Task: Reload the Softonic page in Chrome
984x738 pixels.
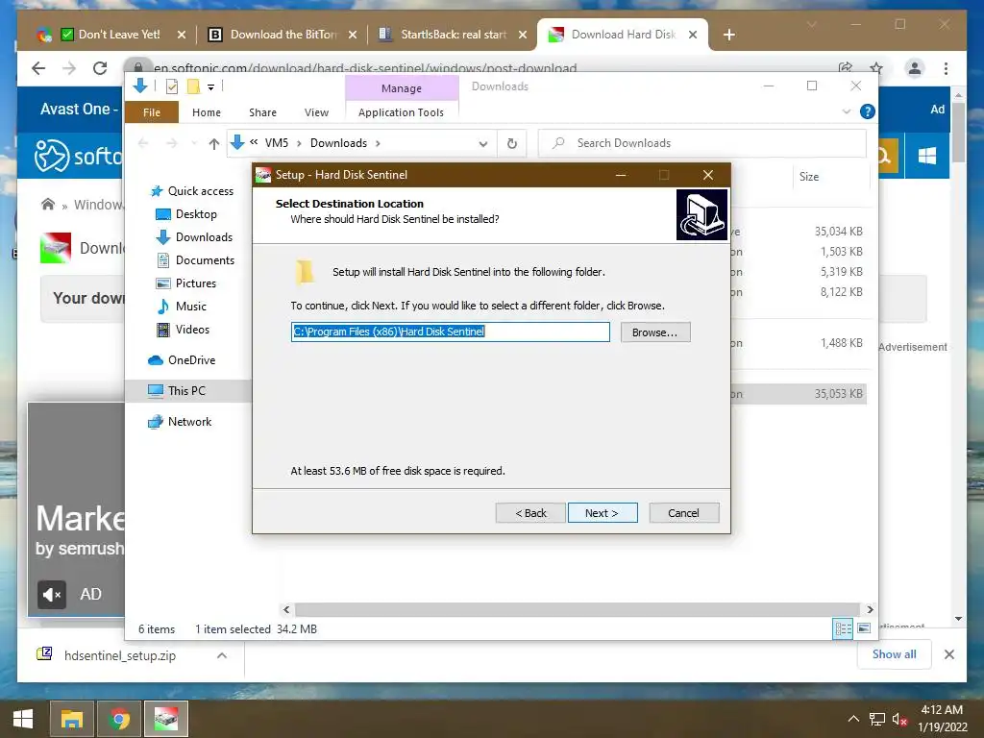Action: pyautogui.click(x=100, y=68)
